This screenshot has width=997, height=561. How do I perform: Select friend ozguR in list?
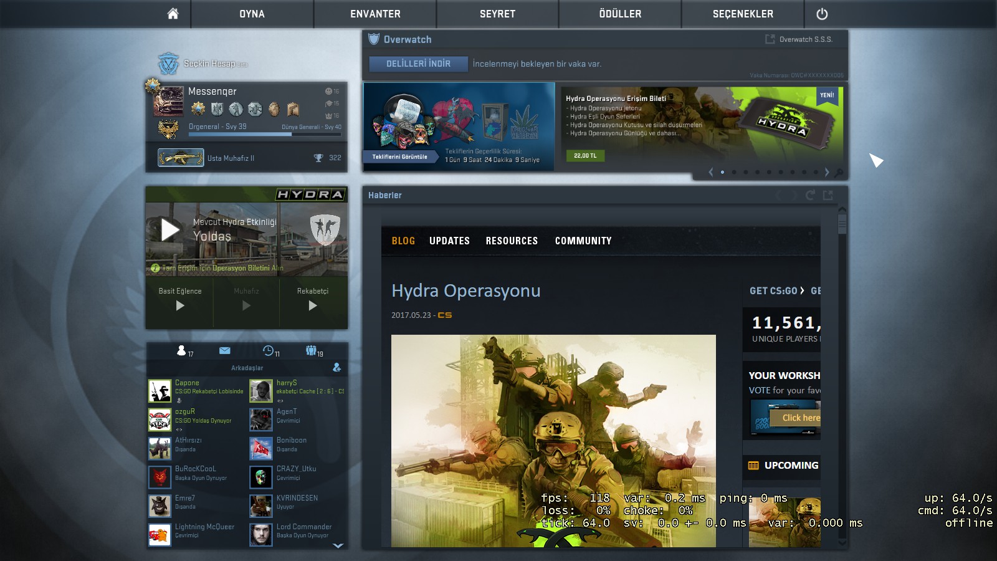tap(198, 420)
